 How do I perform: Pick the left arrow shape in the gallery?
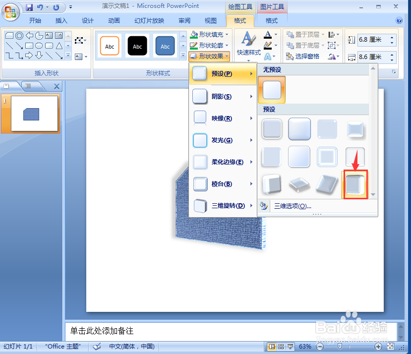point(29,35)
